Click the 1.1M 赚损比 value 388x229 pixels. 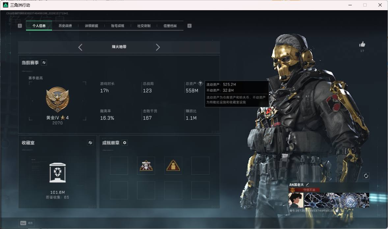191,118
